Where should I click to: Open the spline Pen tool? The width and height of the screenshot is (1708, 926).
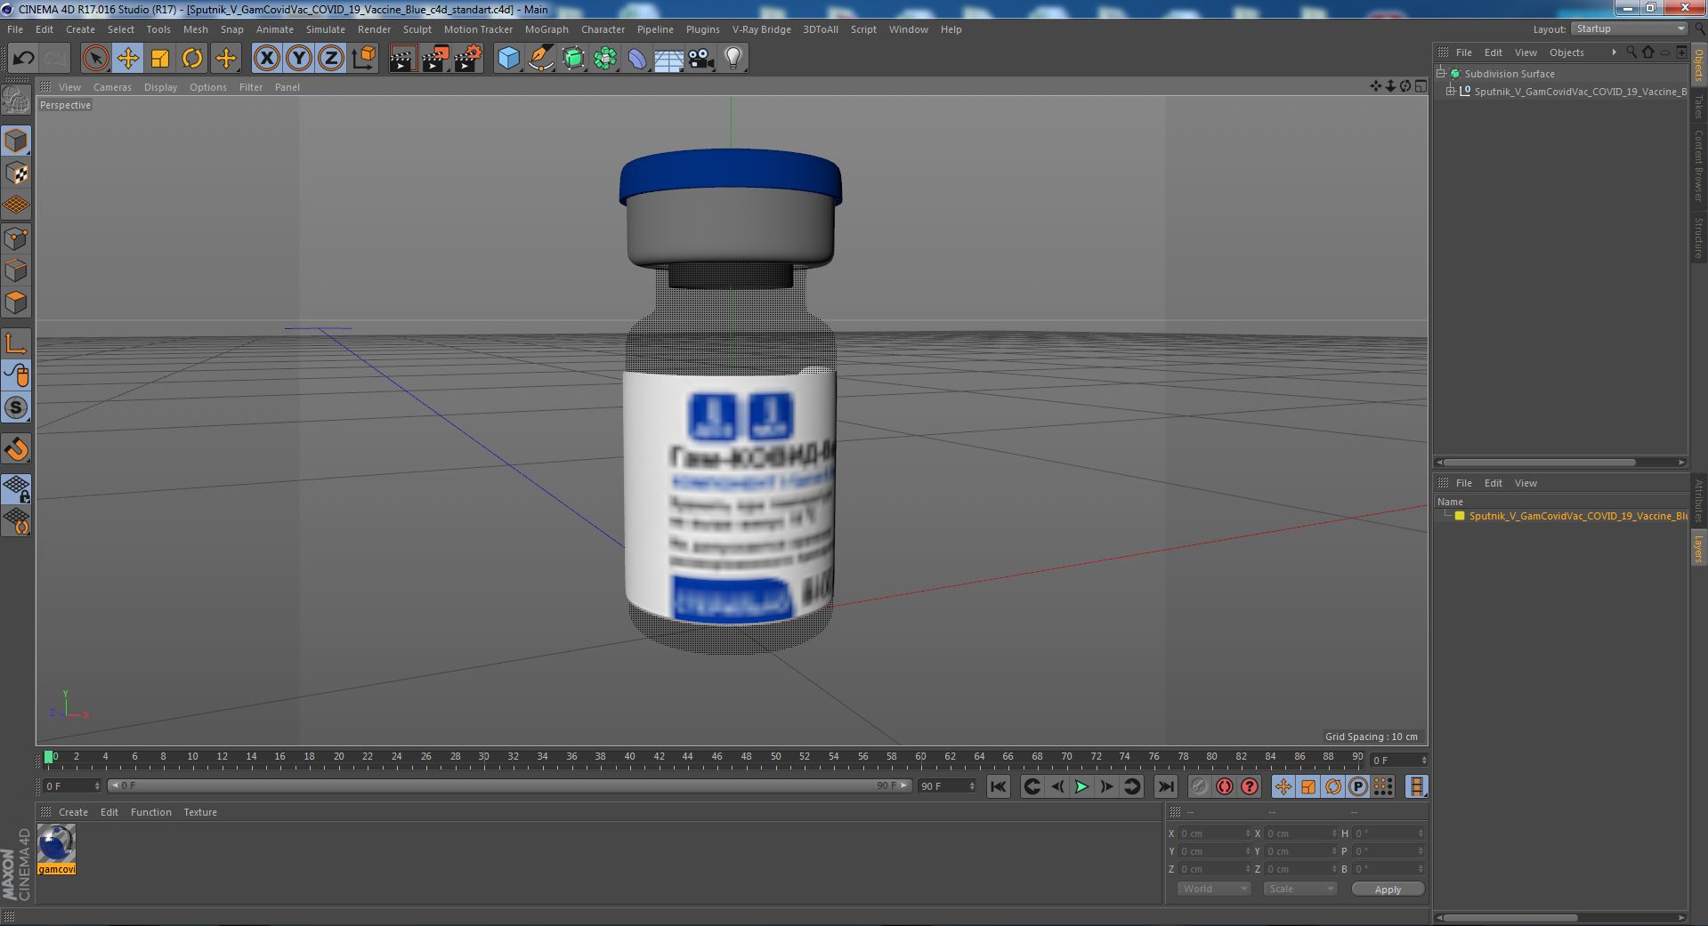coord(540,59)
